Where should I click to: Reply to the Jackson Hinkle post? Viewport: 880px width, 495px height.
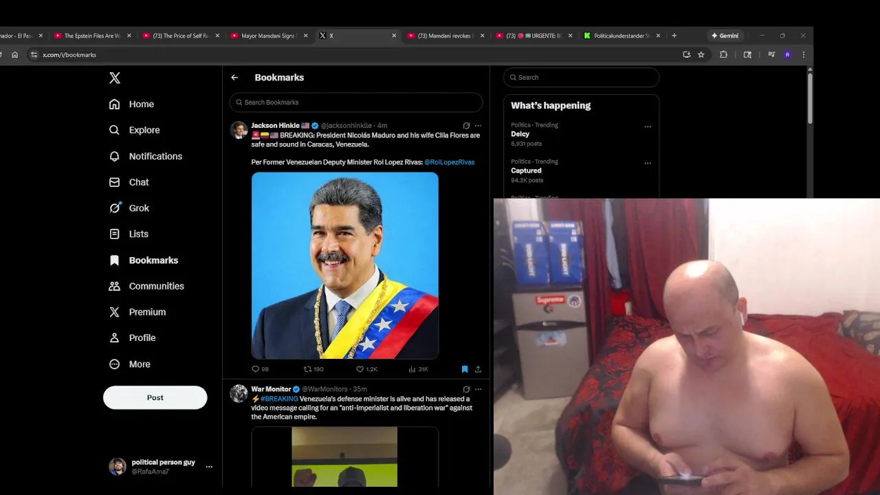261,369
